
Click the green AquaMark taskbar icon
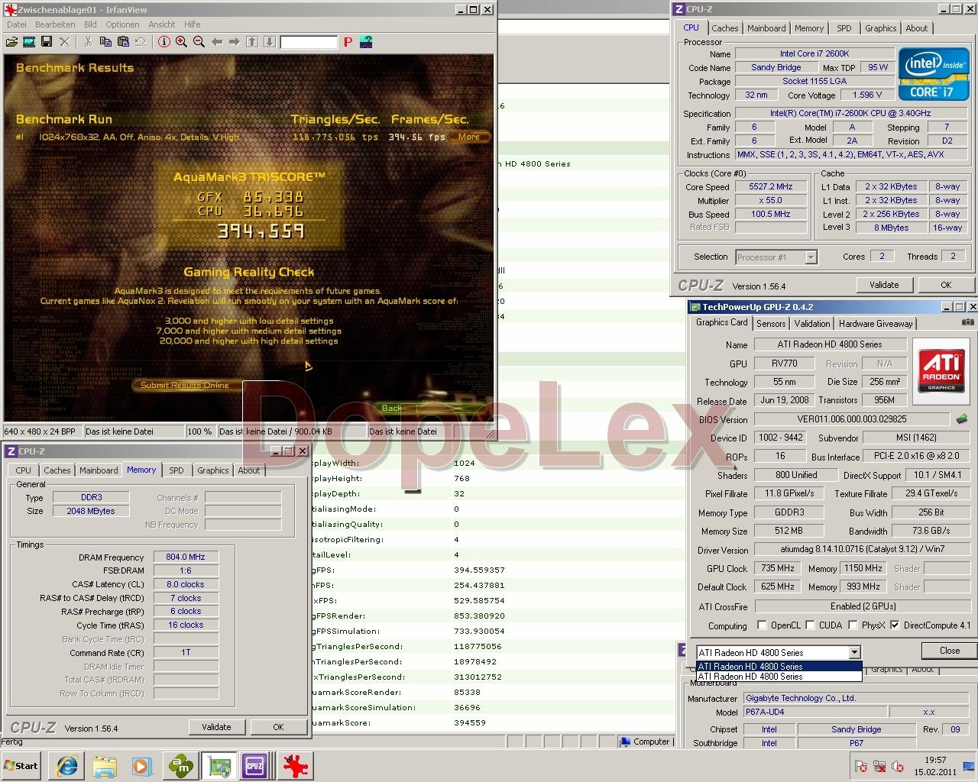point(182,766)
